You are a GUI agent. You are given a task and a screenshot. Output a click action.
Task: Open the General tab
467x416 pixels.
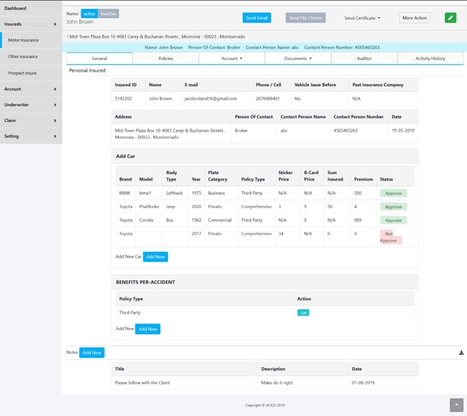(99, 58)
